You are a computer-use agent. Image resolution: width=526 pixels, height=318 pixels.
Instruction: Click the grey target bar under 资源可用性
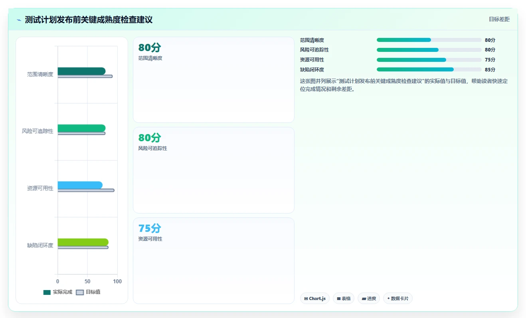pyautogui.click(x=86, y=190)
